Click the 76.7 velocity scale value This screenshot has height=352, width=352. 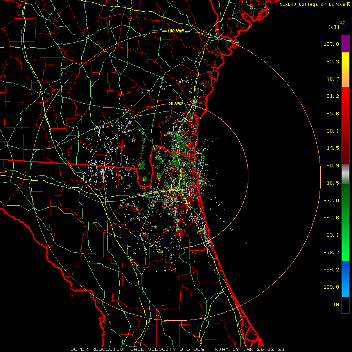pos(333,79)
